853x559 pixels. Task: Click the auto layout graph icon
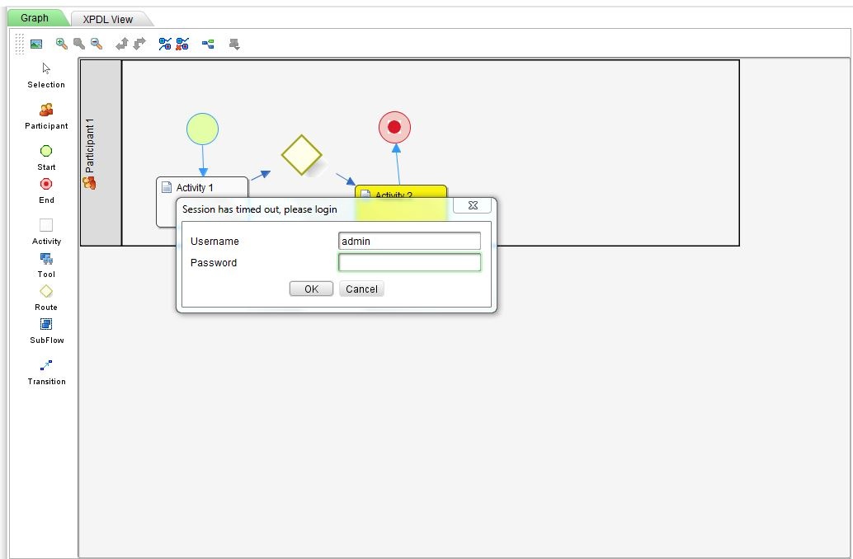[208, 44]
